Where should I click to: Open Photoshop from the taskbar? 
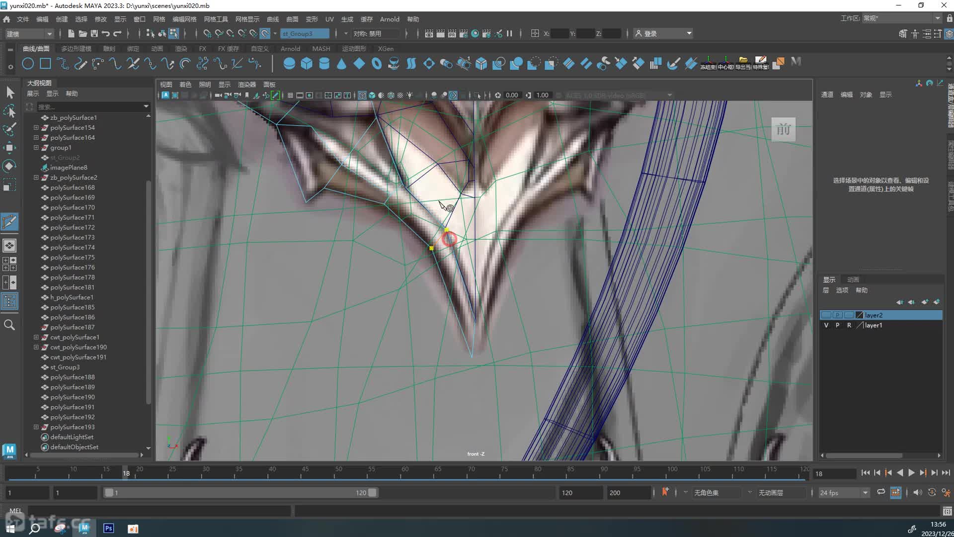[108, 528]
